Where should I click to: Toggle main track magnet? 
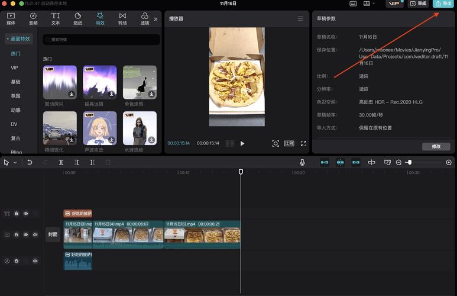pyautogui.click(x=325, y=162)
